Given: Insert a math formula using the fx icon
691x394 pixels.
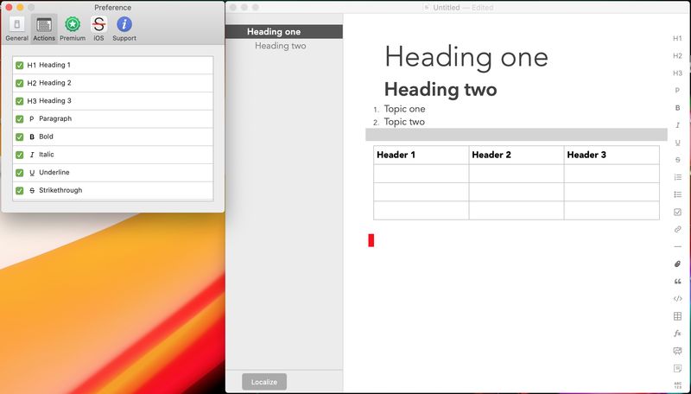Looking at the screenshot, I should pos(677,334).
